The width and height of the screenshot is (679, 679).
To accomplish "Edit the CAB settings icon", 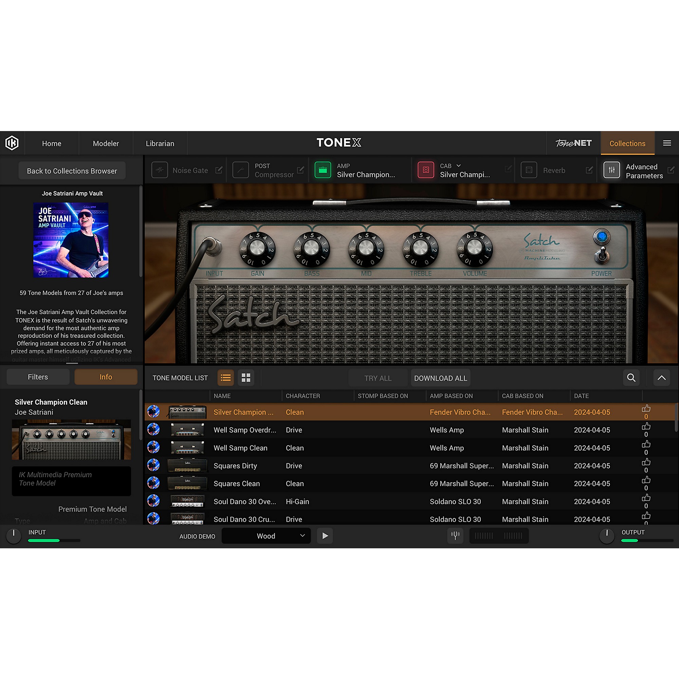I will (x=508, y=169).
